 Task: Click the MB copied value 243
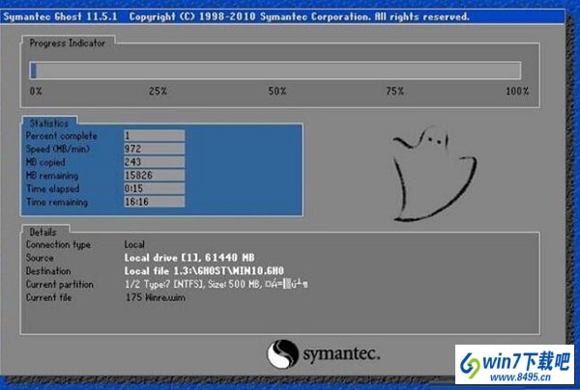(155, 162)
